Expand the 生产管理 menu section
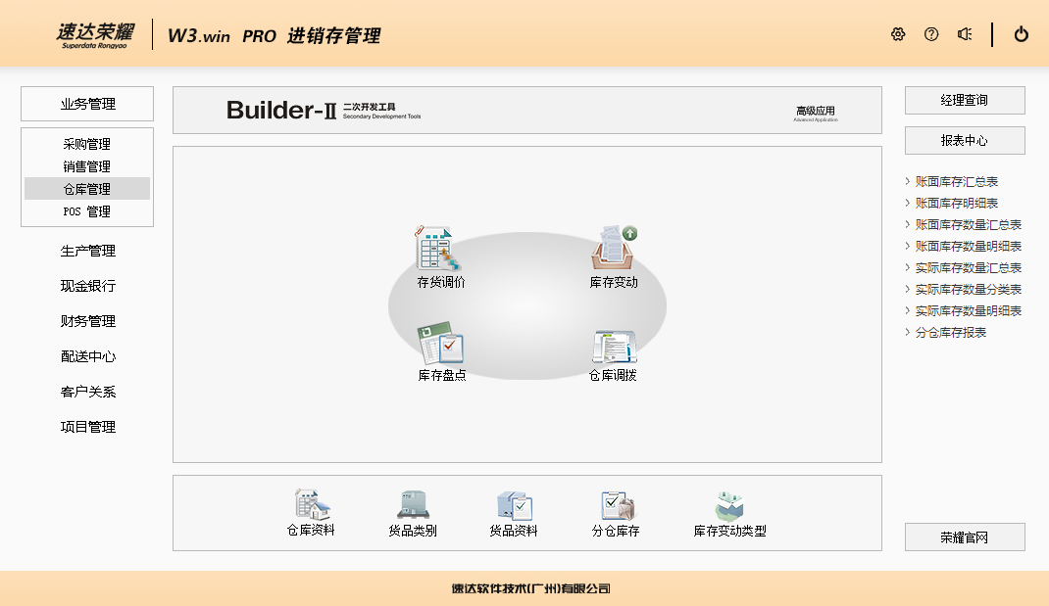Screen dimensions: 1049x606 tap(87, 252)
